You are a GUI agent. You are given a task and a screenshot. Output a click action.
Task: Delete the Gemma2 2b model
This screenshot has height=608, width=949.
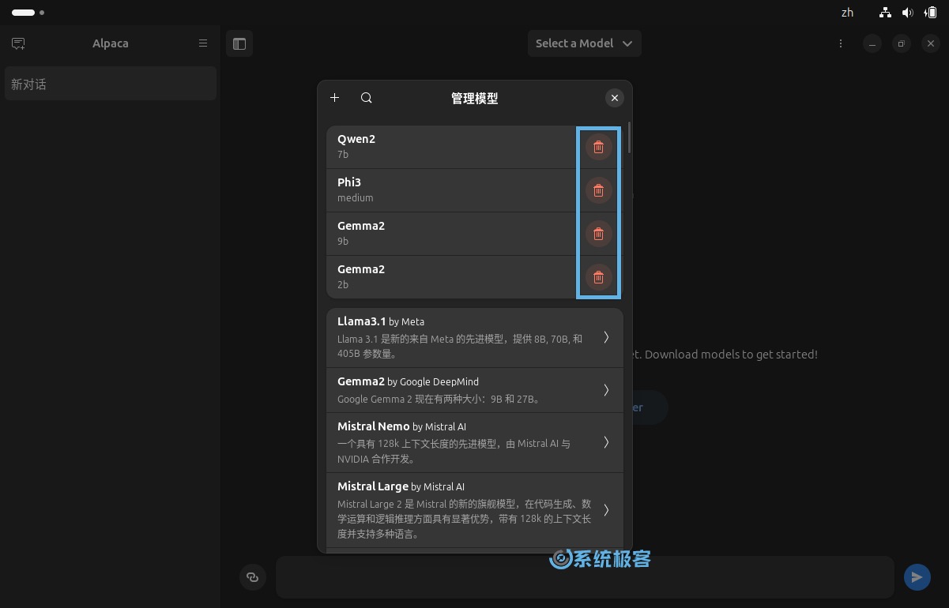598,277
